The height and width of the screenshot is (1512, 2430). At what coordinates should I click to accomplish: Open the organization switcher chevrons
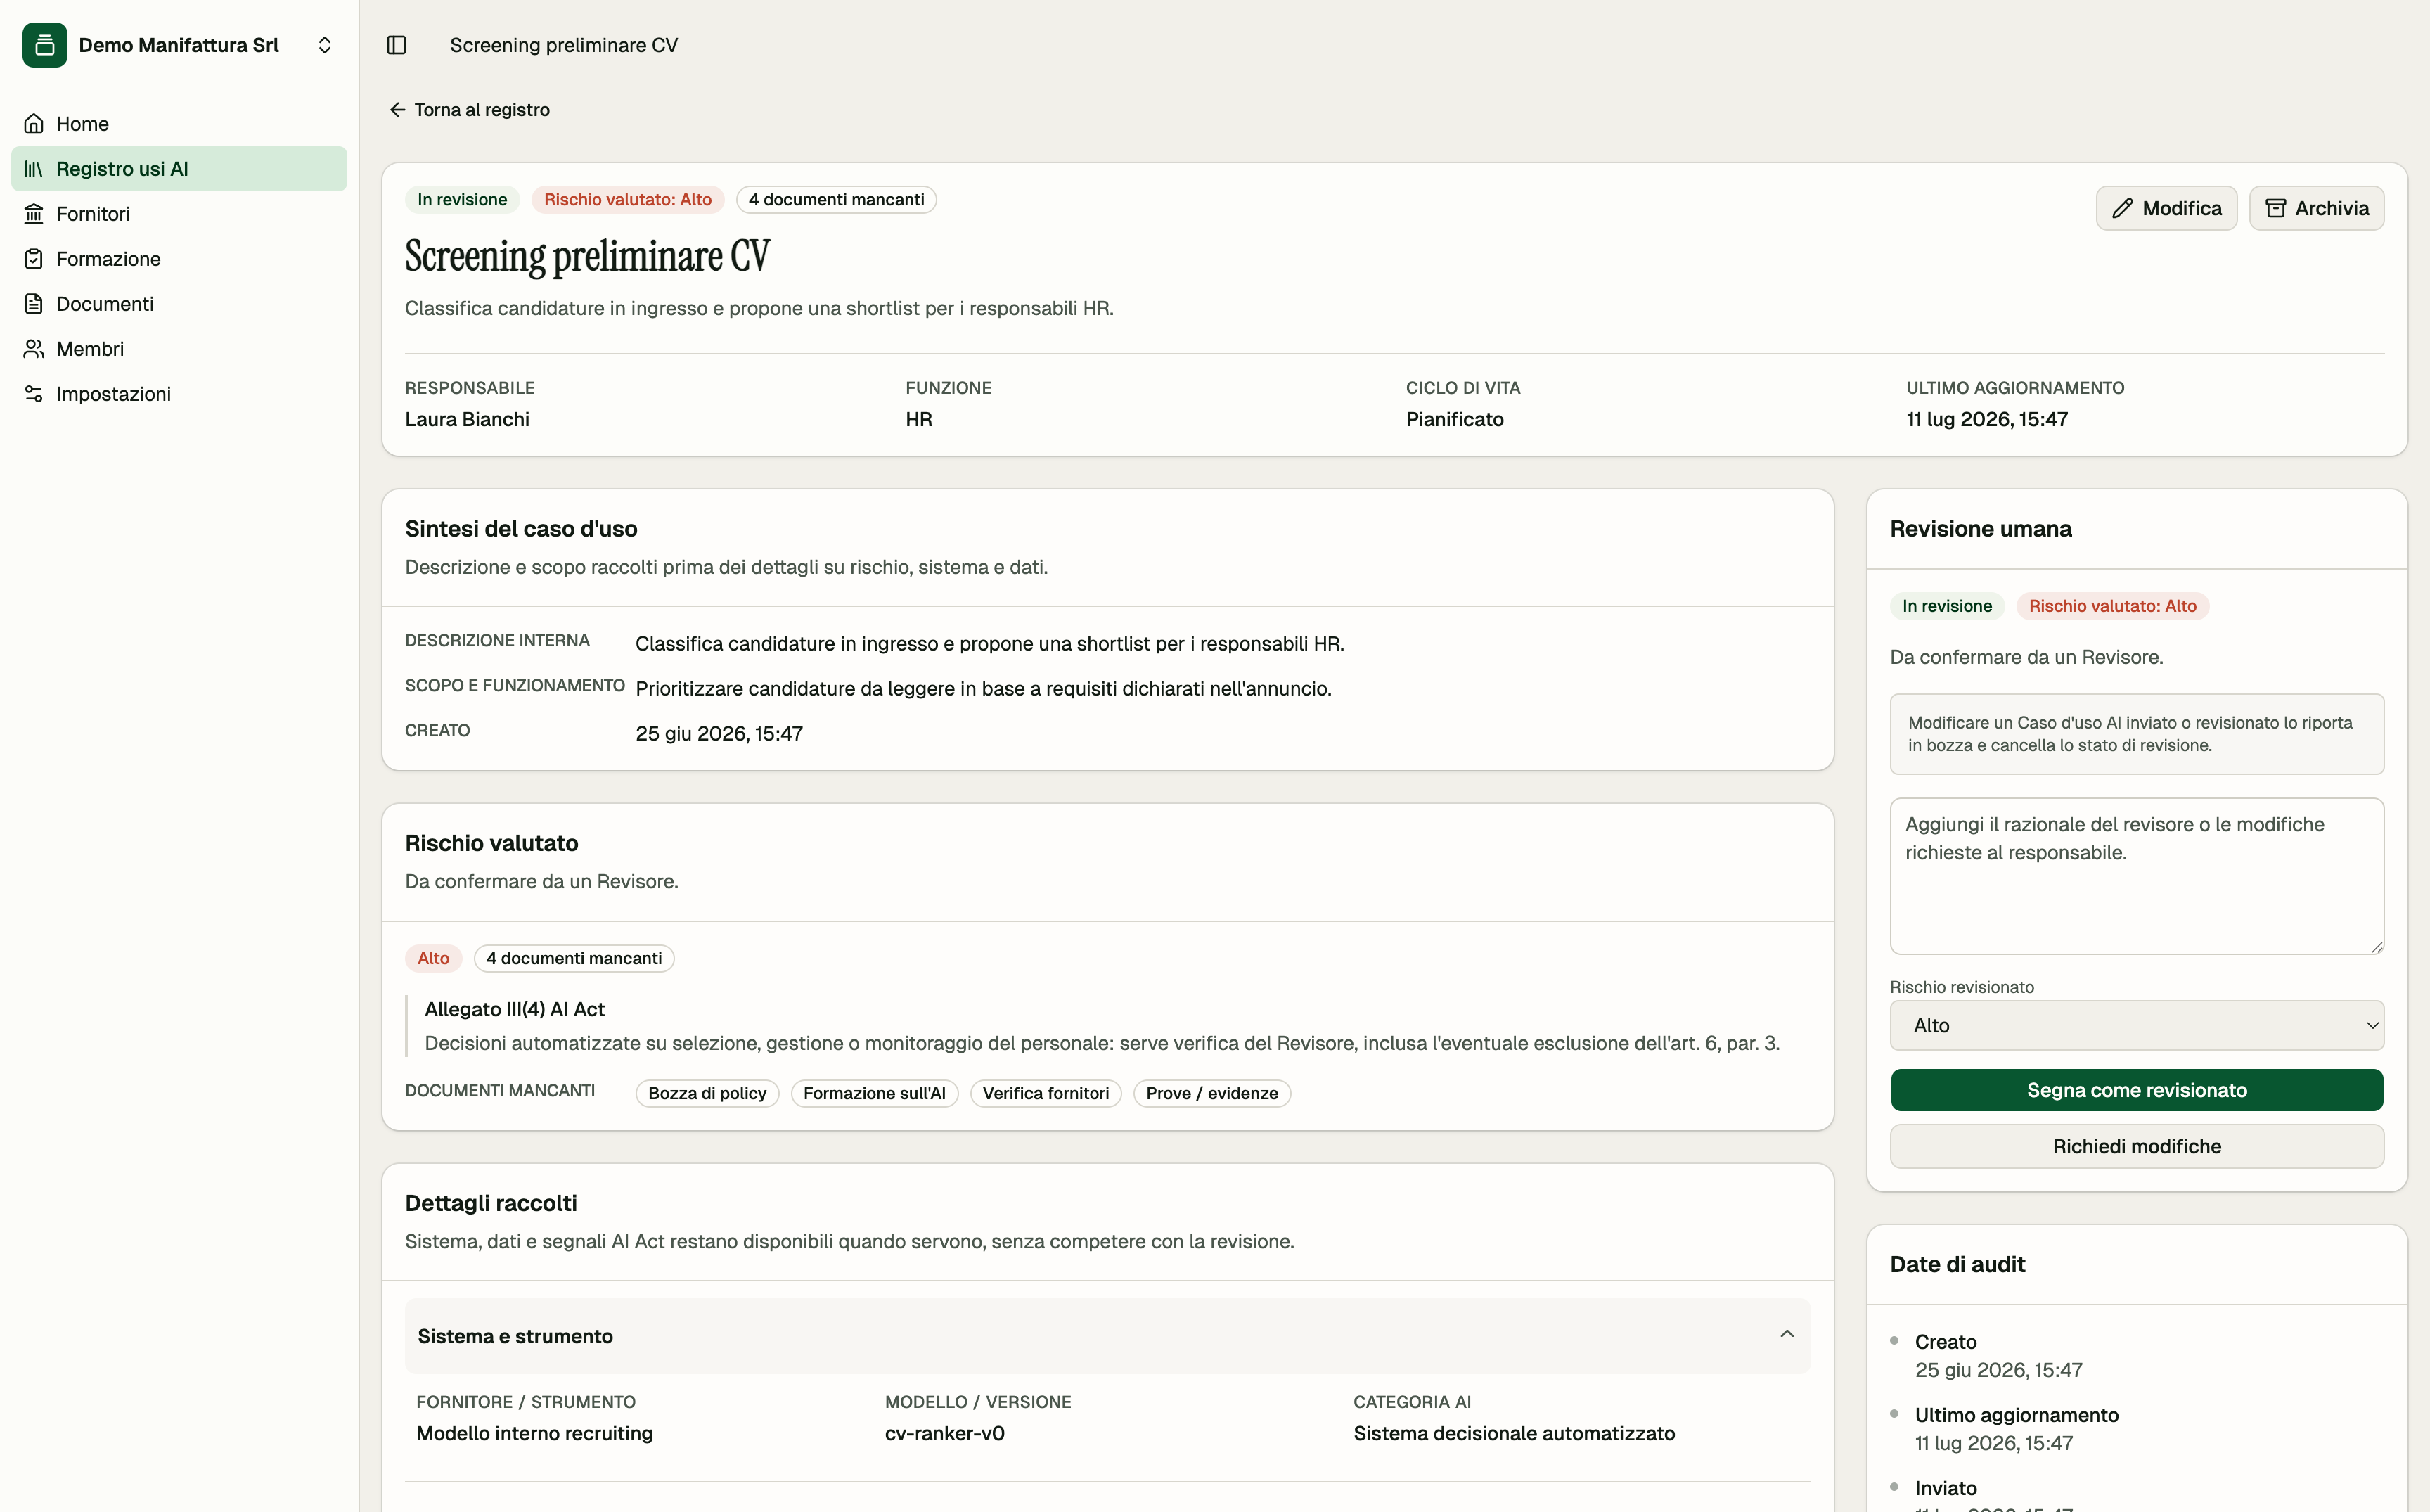click(325, 45)
